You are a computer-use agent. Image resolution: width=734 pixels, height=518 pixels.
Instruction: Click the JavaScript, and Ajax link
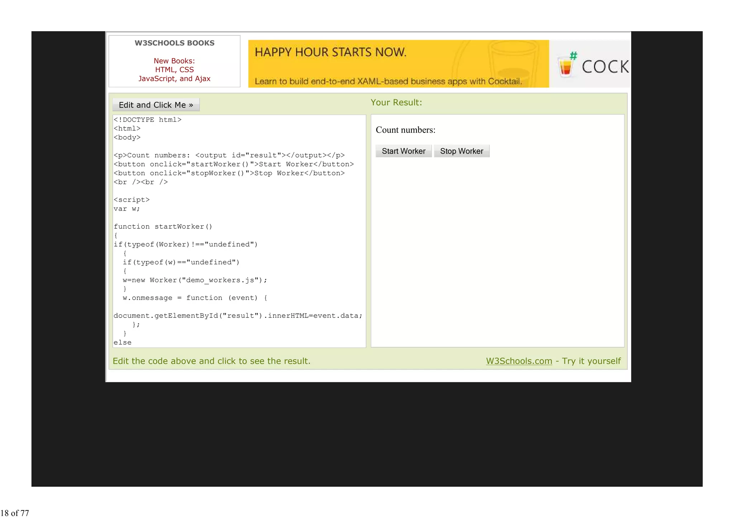coord(174,79)
